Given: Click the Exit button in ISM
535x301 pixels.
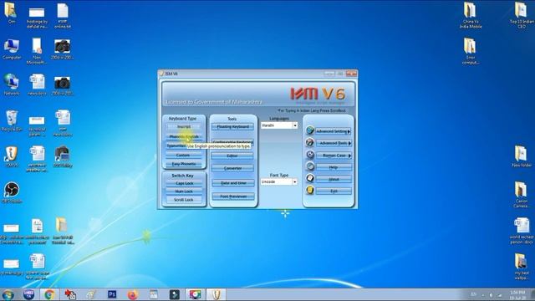Looking at the screenshot, I should 334,191.
